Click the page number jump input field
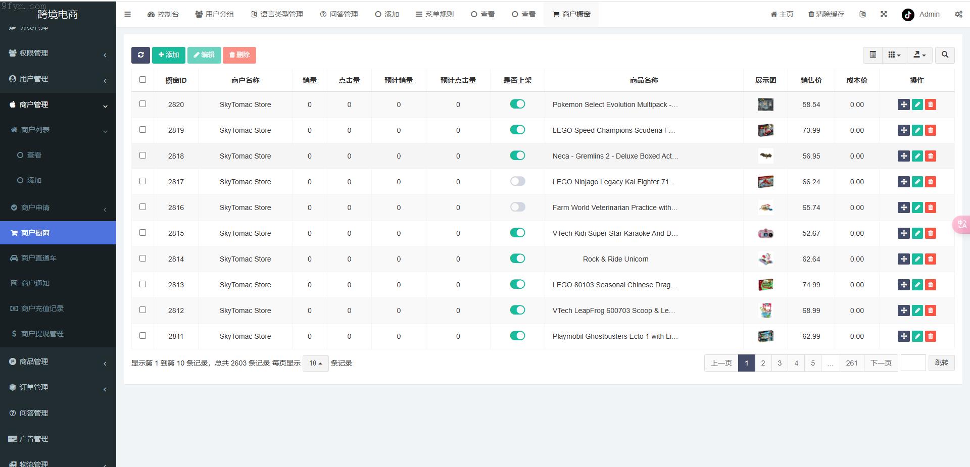The width and height of the screenshot is (970, 467). coord(913,363)
